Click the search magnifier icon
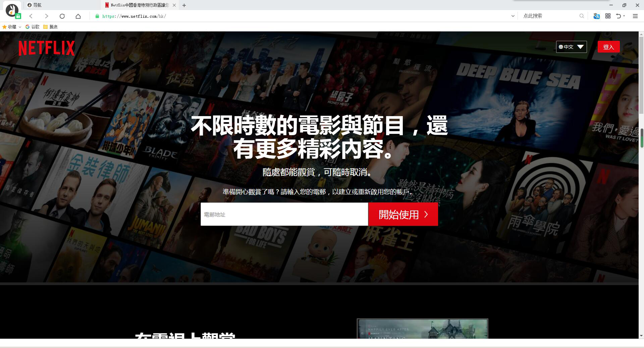The width and height of the screenshot is (644, 348). [582, 16]
